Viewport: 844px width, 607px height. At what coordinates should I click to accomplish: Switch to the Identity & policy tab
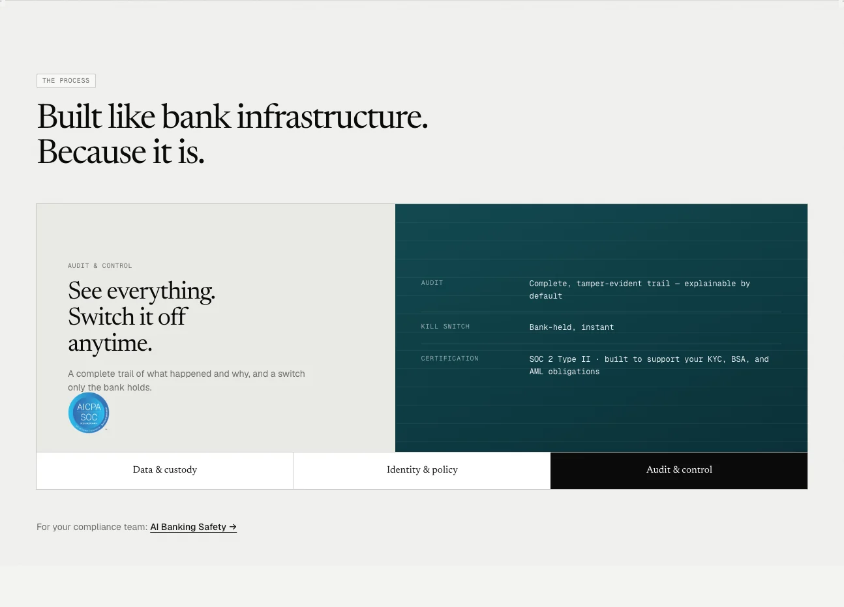pyautogui.click(x=422, y=470)
